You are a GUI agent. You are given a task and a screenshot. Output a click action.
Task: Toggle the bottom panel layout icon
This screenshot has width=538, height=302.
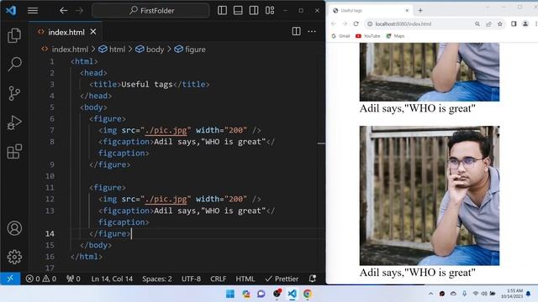tap(238, 10)
